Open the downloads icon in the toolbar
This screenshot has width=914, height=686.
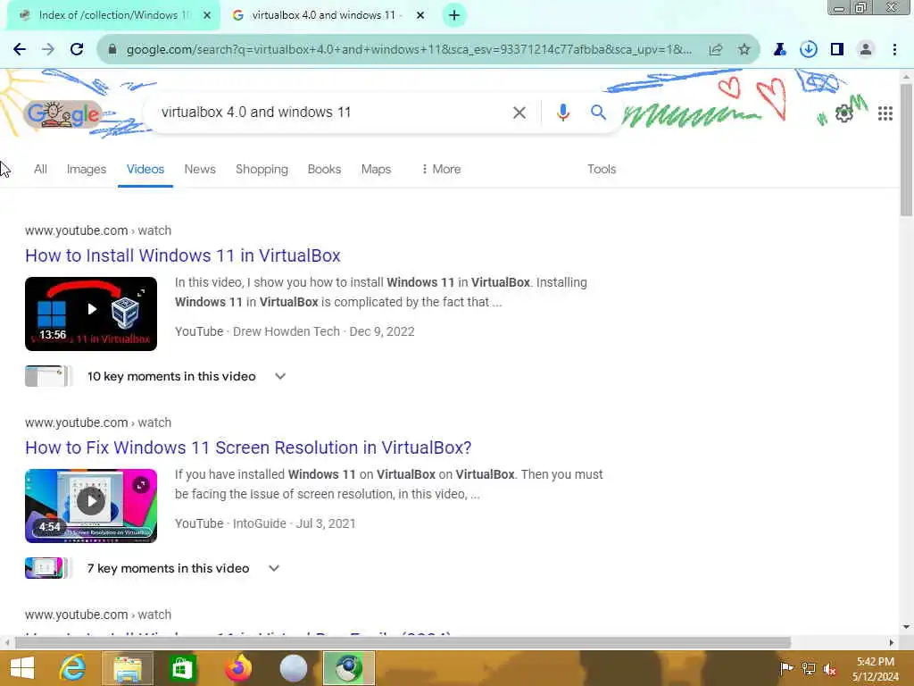809,50
